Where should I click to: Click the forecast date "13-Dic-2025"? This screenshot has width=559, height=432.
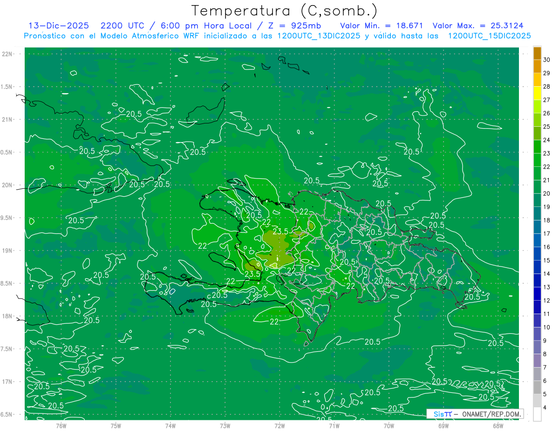[58, 26]
